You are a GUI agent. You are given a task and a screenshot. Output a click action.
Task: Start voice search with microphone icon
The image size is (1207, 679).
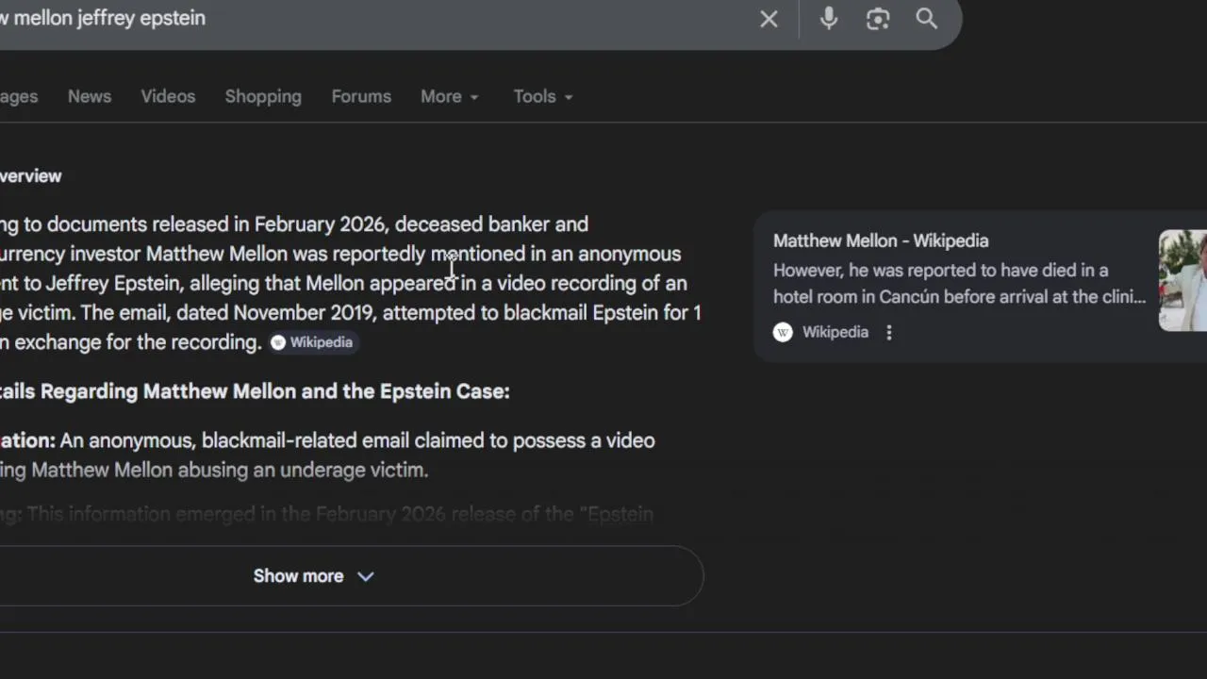[828, 19]
